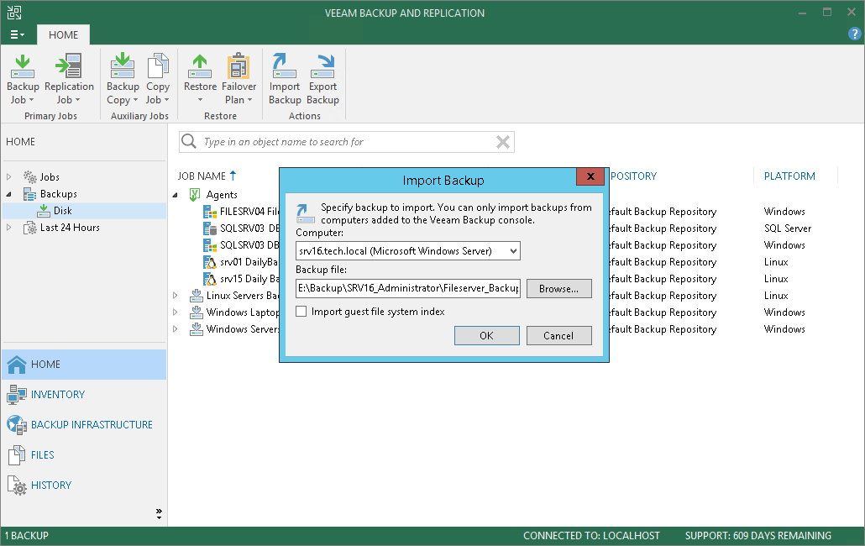The height and width of the screenshot is (546, 865).
Task: Click the search magnifier icon
Action: point(189,142)
